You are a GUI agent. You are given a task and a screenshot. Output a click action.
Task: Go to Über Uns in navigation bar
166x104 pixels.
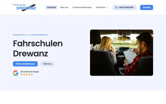point(64,7)
